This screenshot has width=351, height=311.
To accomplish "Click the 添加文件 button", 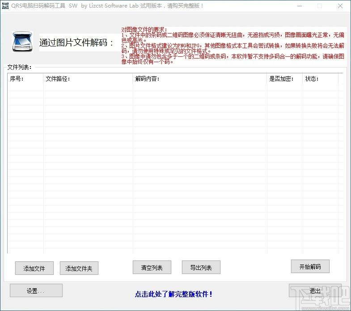I will [x=34, y=268].
